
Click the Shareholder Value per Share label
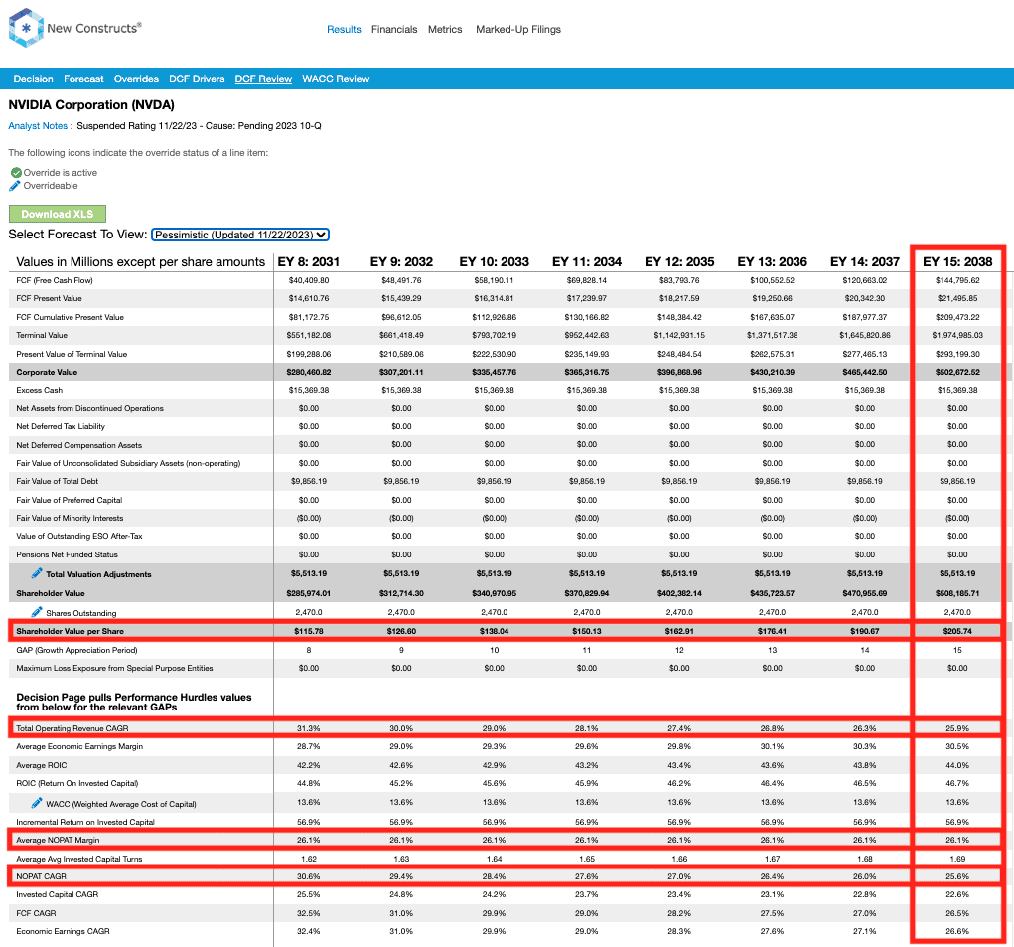tap(70, 631)
